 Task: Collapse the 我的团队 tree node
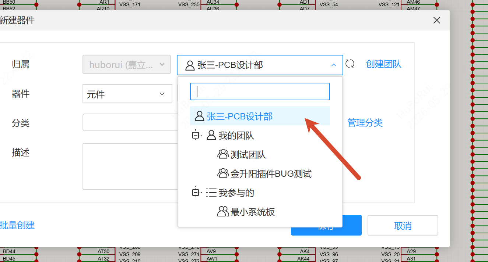pyautogui.click(x=196, y=136)
